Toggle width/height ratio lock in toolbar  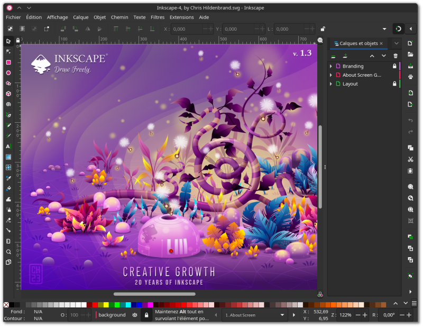pyautogui.click(x=323, y=29)
